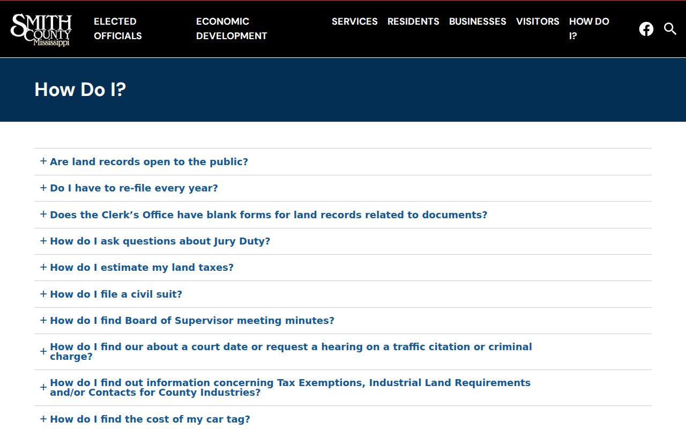Expand Tax Exemptions and Industrial Land question
Viewport: 686px width, 429px height.
(290, 388)
